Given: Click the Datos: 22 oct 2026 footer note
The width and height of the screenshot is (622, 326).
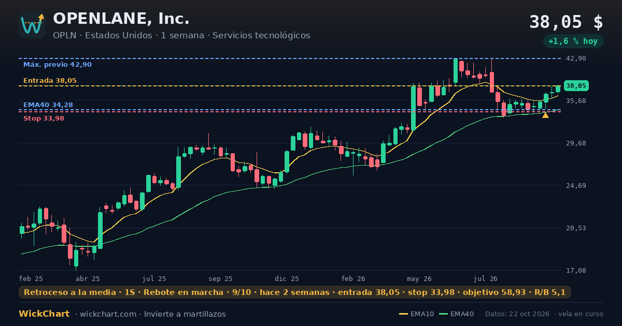Looking at the screenshot, I should click(517, 314).
